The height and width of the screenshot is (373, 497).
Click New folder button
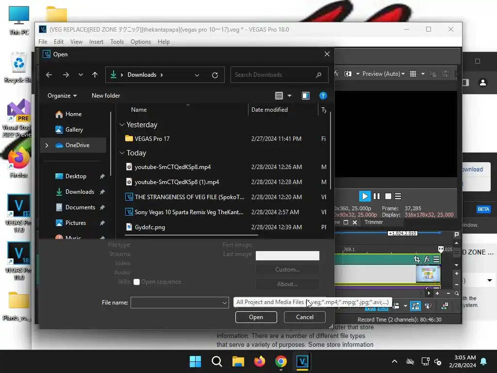[106, 96]
